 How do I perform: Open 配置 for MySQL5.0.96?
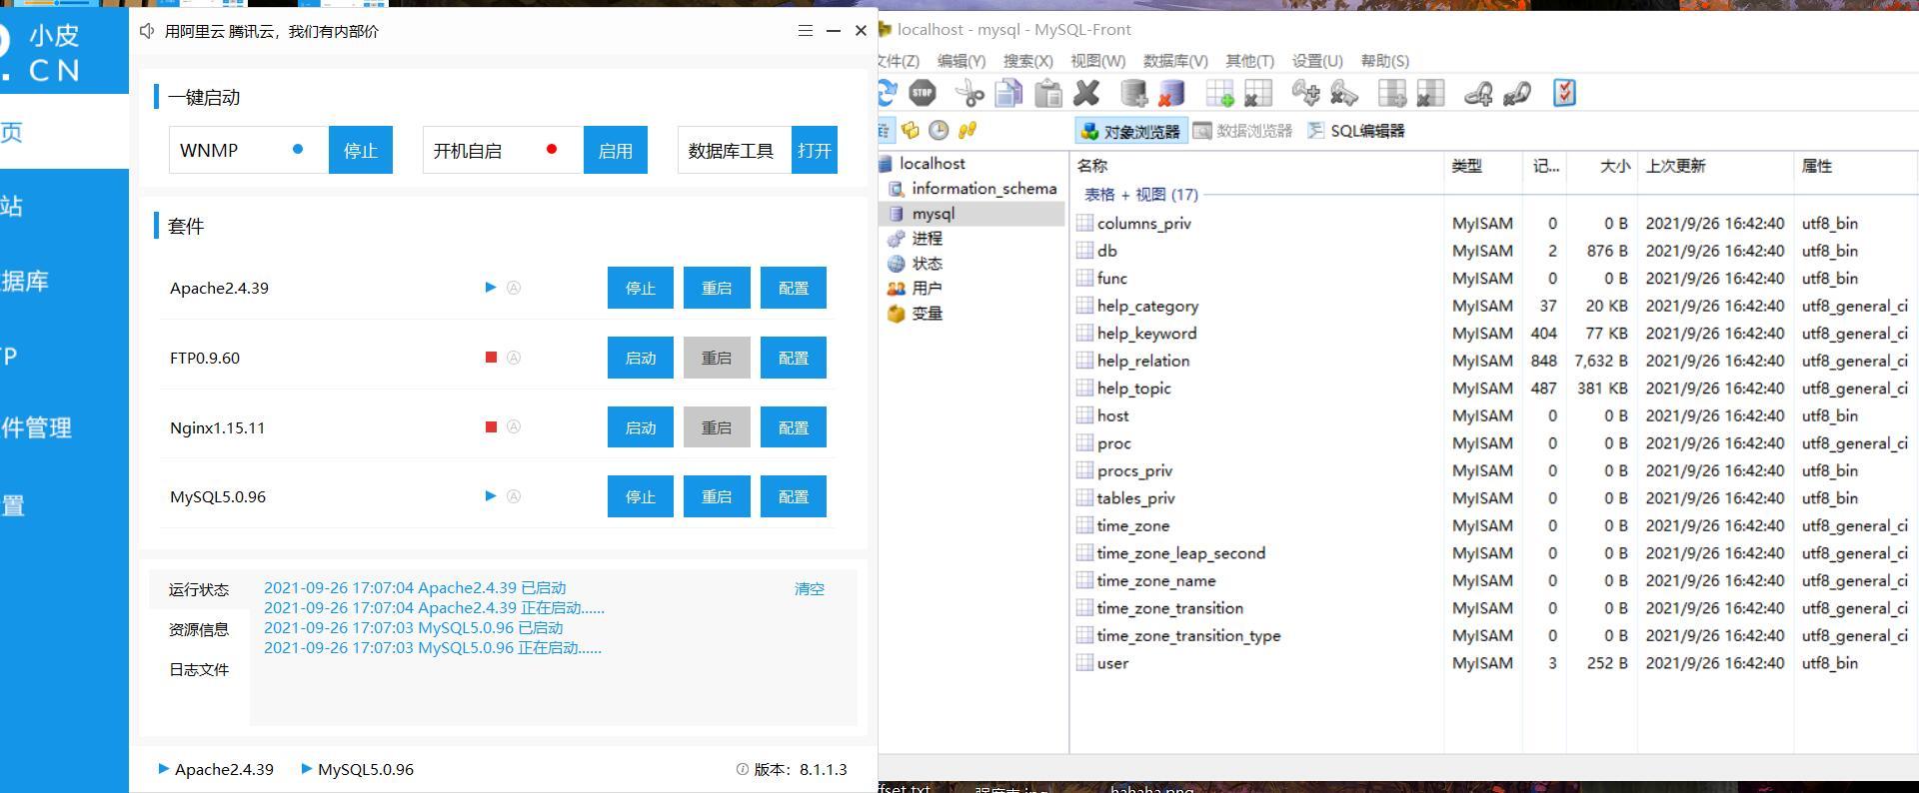click(x=794, y=496)
